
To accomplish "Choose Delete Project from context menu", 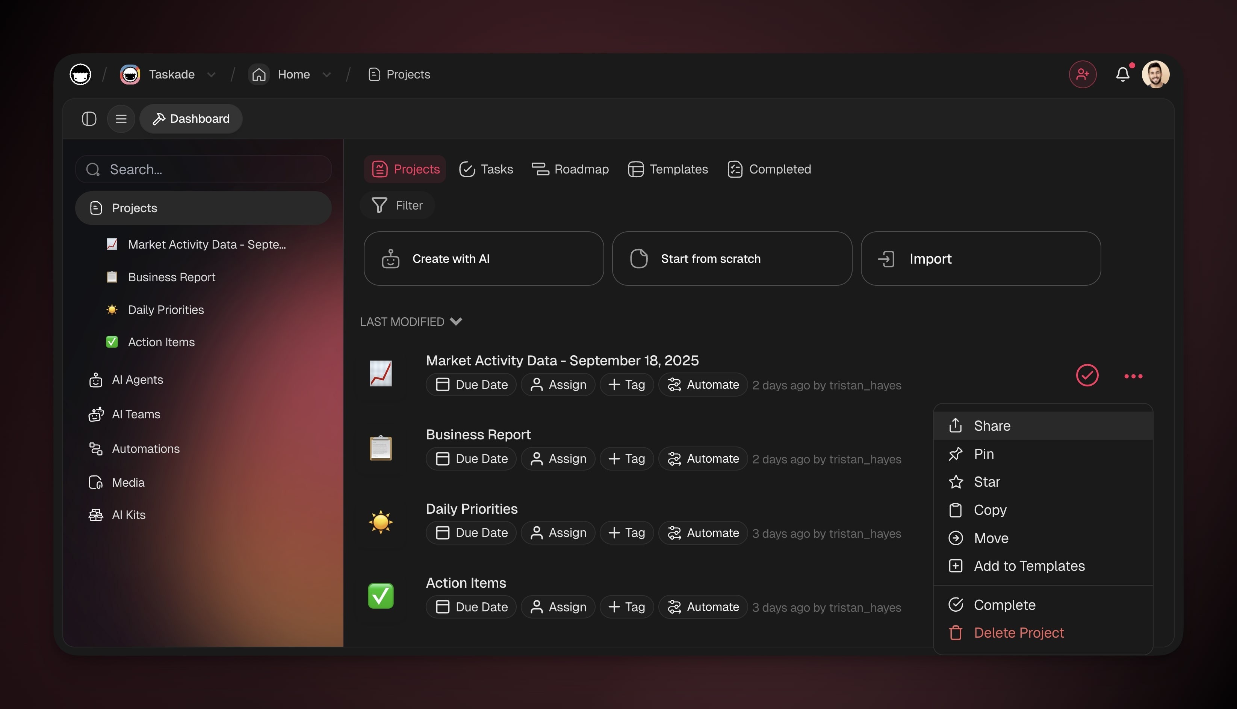I will 1018,632.
